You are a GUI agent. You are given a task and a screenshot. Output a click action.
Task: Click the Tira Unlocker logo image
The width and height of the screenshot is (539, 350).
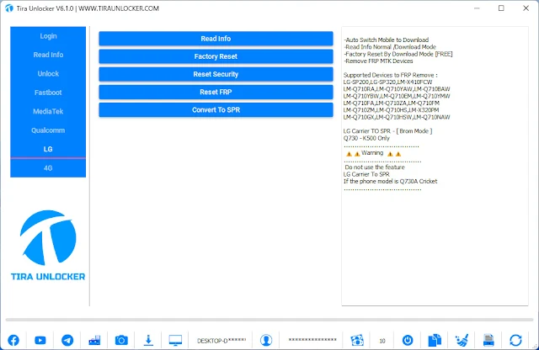coord(48,246)
